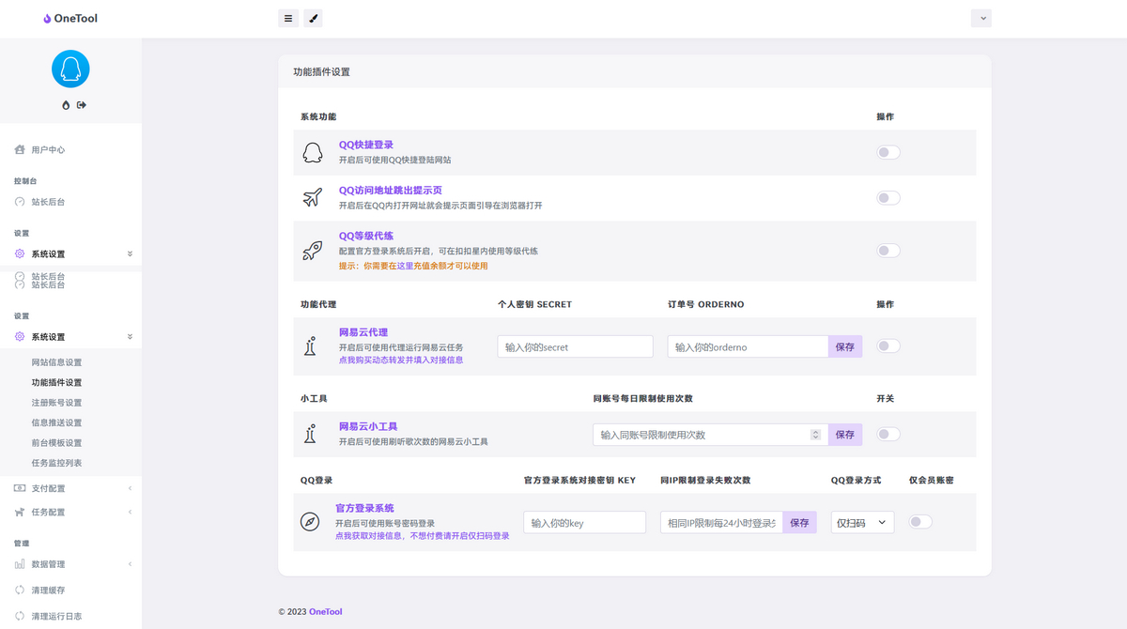Open the QQ等级代练 title link
Screen dimensions: 1127x629
[x=366, y=236]
